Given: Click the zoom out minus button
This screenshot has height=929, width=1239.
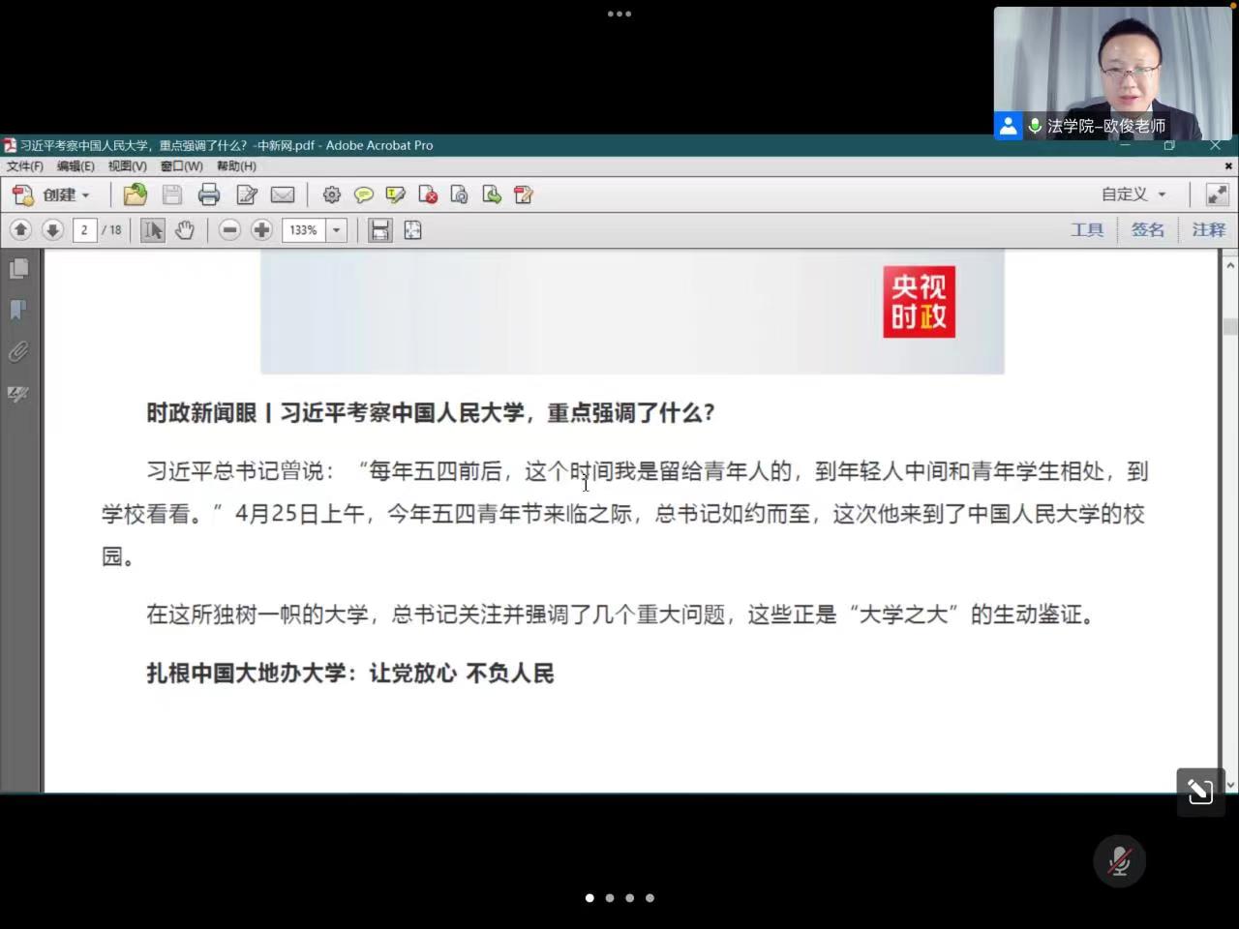Looking at the screenshot, I should tap(229, 230).
